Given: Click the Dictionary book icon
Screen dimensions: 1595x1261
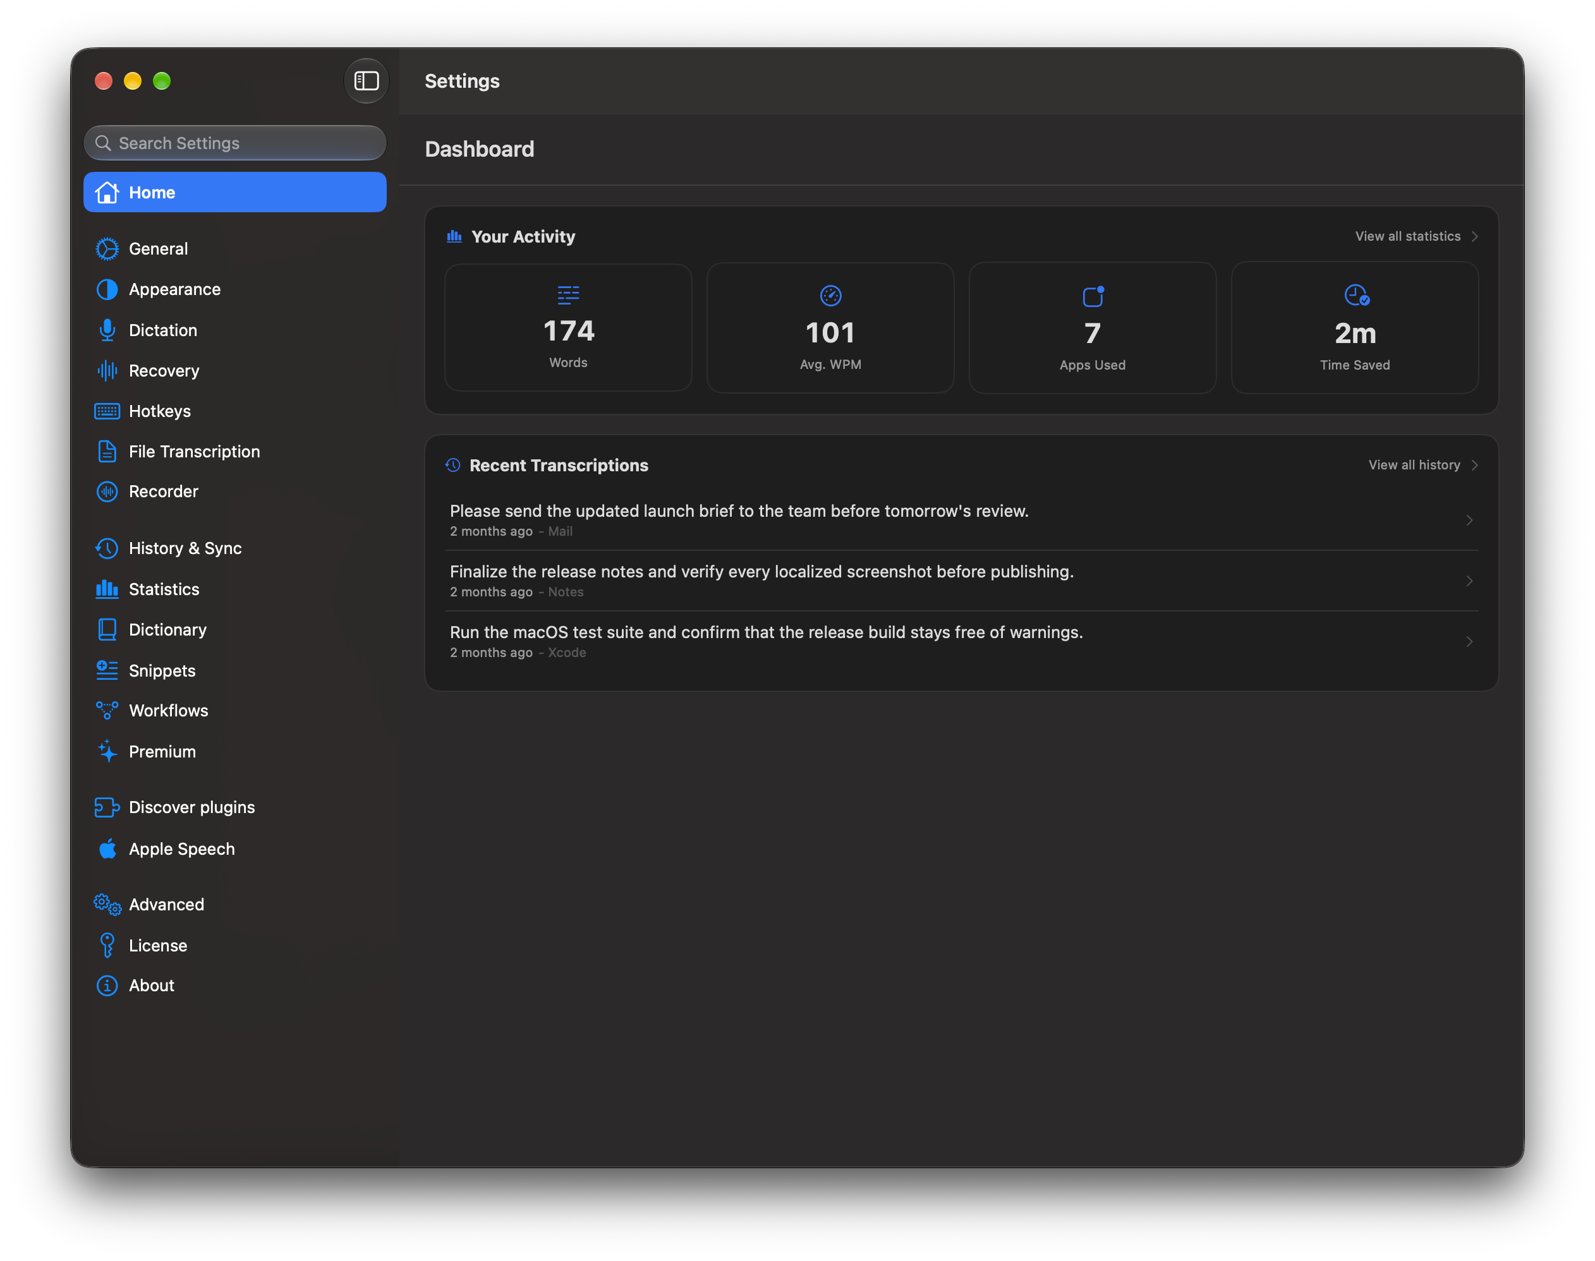Looking at the screenshot, I should pyautogui.click(x=107, y=630).
